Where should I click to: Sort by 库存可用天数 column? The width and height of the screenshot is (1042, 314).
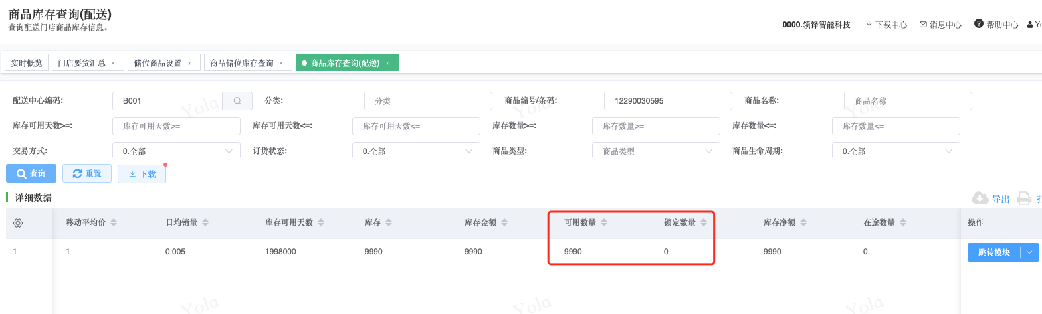click(322, 223)
